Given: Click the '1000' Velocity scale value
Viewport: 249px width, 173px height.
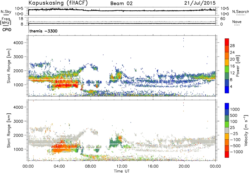Looking at the screenshot, I should (x=235, y=109).
